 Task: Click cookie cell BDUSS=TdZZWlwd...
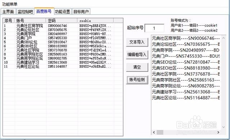click(x=95, y=50)
